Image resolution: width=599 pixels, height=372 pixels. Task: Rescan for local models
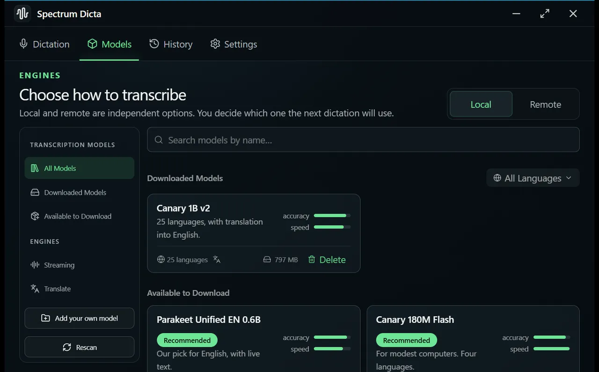point(80,347)
